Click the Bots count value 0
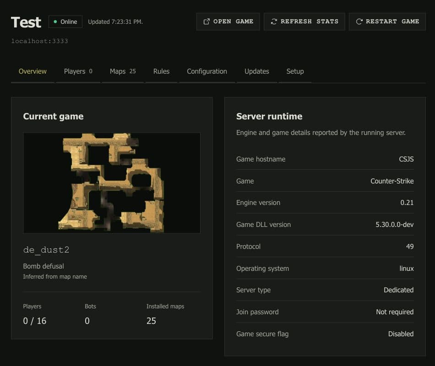The height and width of the screenshot is (366, 435). coord(87,321)
